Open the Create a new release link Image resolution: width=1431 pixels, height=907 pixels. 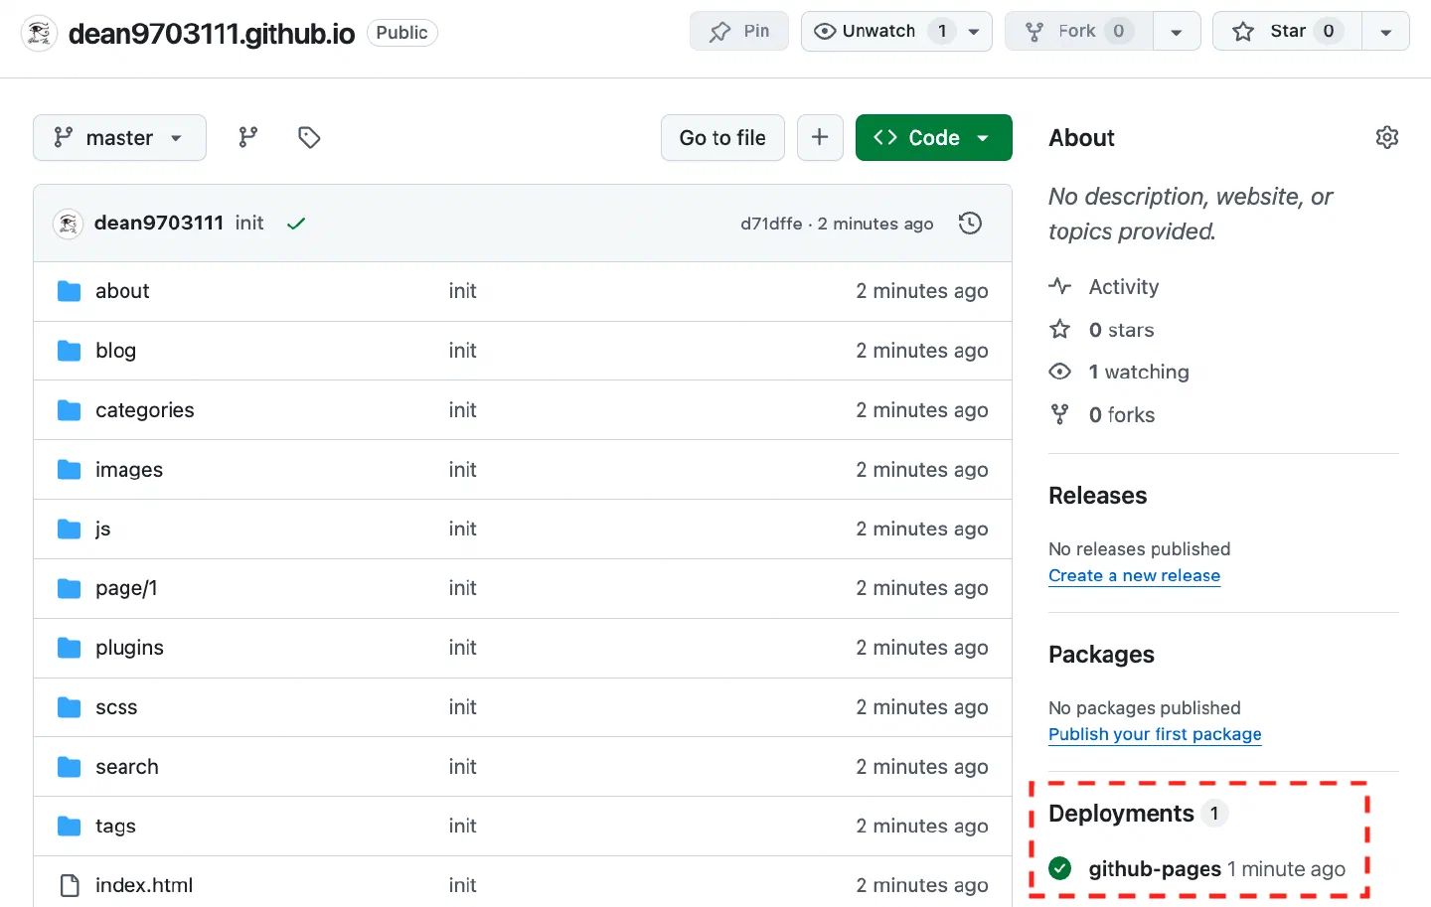(x=1134, y=575)
